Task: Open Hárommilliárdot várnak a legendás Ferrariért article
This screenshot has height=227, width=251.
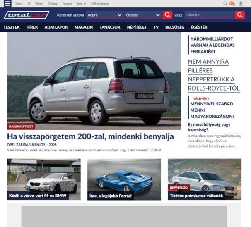Action: pyautogui.click(x=212, y=45)
